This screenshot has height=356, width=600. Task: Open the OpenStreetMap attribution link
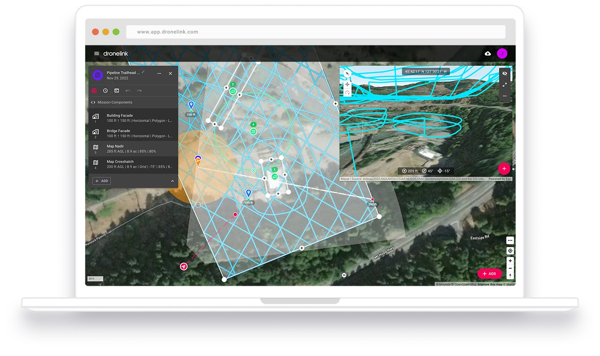coord(464,284)
